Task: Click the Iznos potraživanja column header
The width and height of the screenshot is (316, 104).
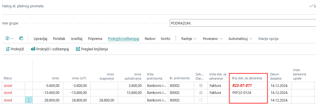Action: 133,76
